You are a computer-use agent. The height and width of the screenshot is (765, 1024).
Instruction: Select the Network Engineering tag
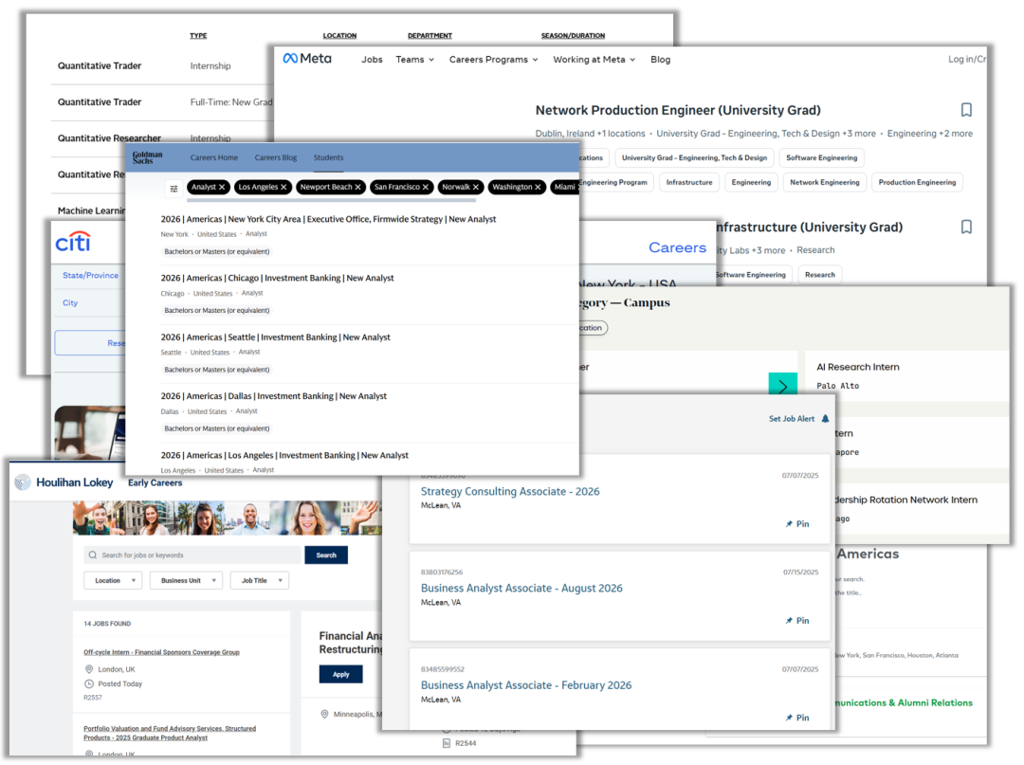pos(825,183)
